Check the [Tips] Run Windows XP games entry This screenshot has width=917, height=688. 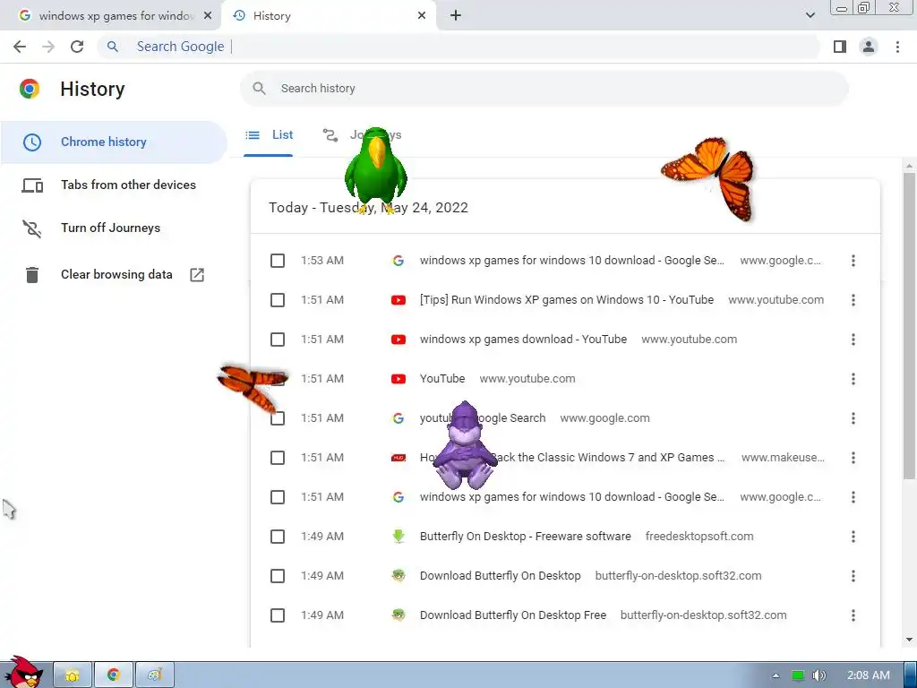click(x=278, y=300)
